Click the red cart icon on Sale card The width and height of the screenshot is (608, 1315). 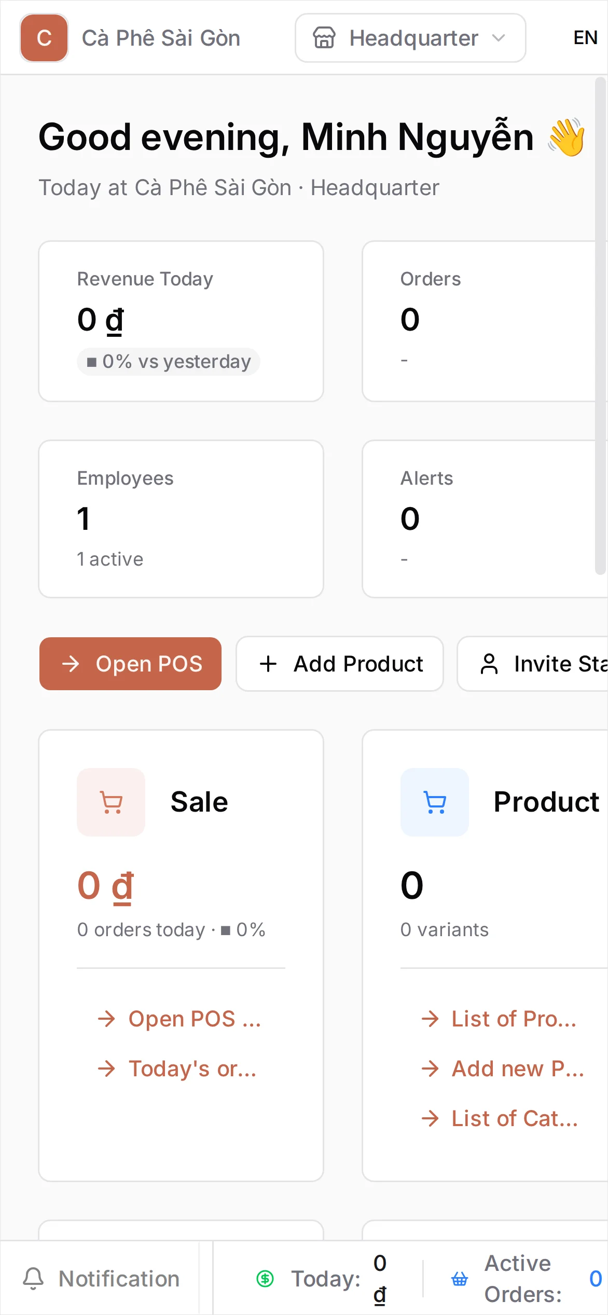(111, 802)
